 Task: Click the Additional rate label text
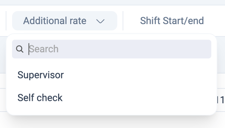coord(55,21)
